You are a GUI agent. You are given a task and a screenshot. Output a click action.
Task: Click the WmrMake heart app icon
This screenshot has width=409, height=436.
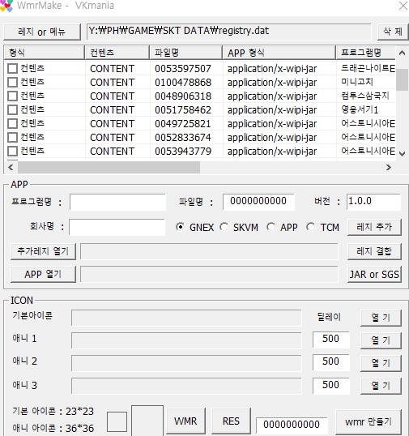coord(6,6)
